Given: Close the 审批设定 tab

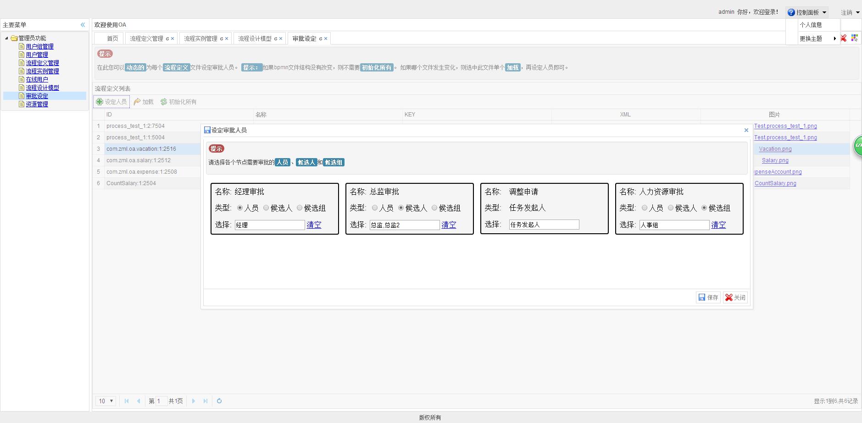Looking at the screenshot, I should tap(326, 38).
